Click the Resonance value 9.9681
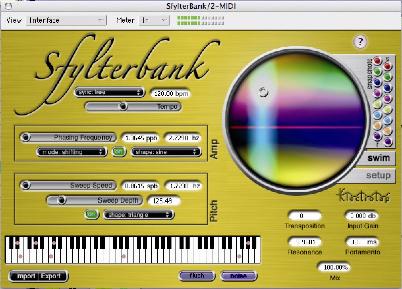 [x=305, y=242]
